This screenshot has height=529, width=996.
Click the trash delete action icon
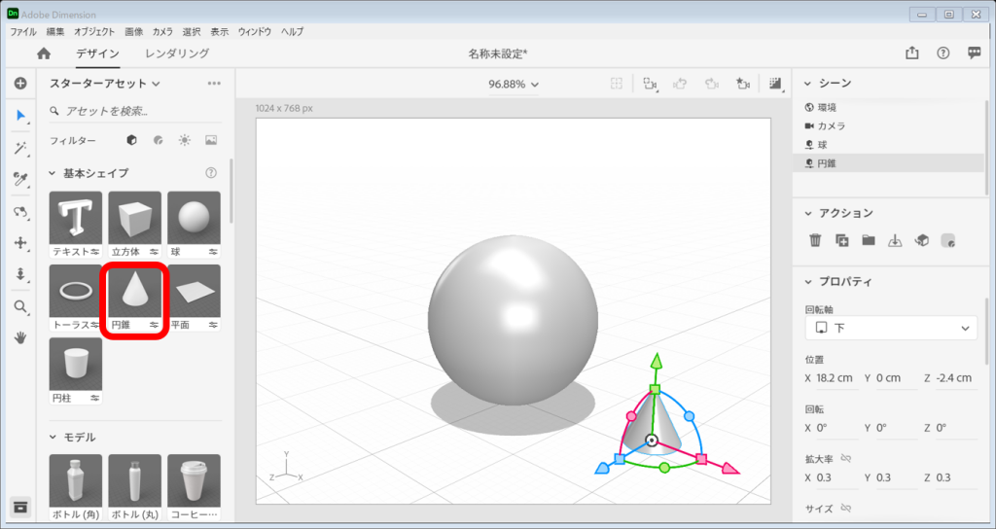click(x=815, y=240)
